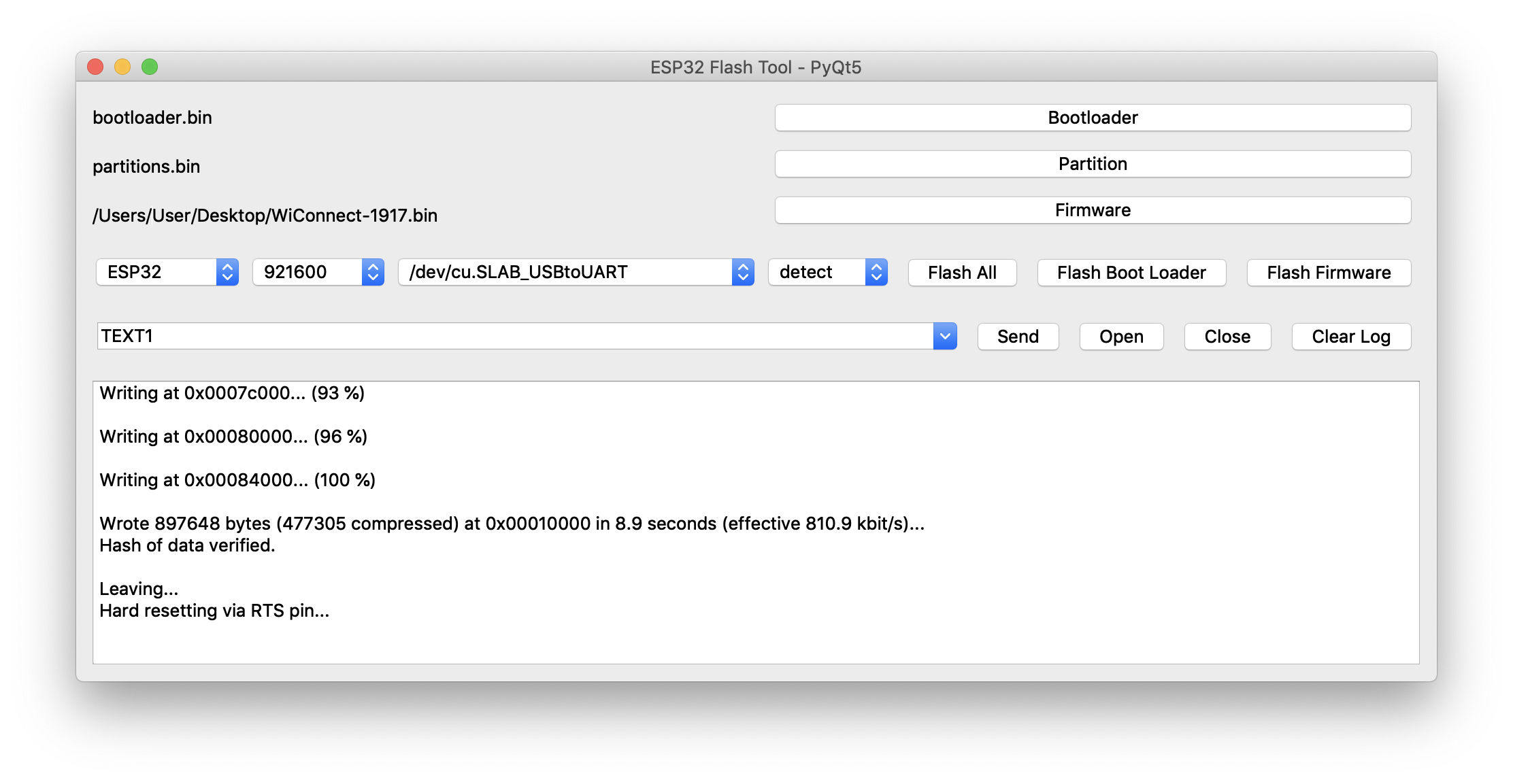Screen dimensions: 1513x782
Task: Click the green zoom window button
Action: [150, 67]
